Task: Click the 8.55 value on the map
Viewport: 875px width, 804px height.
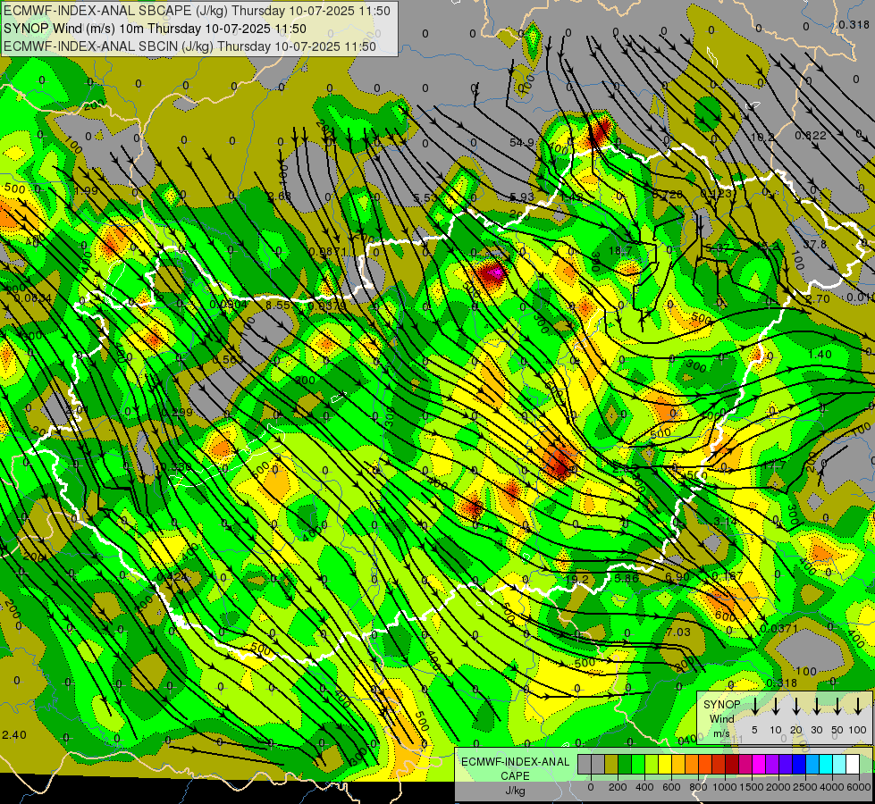Action: (x=277, y=306)
